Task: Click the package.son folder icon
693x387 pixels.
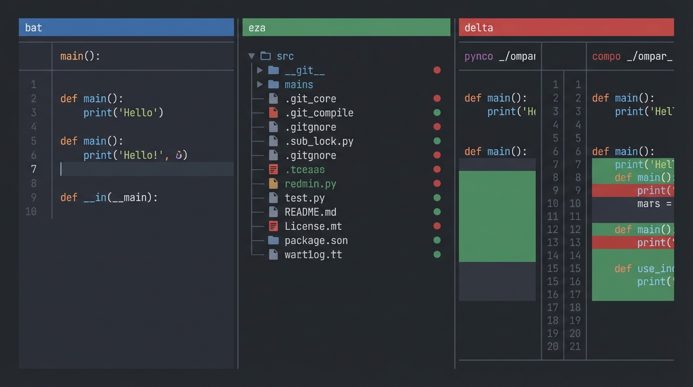Action: pos(273,240)
